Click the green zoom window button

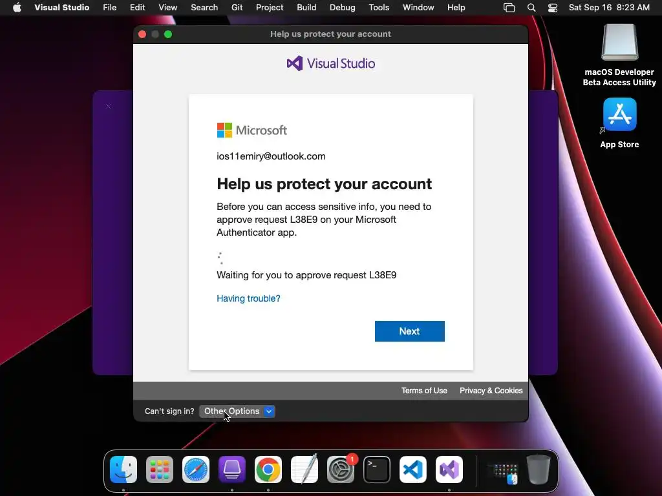point(168,34)
